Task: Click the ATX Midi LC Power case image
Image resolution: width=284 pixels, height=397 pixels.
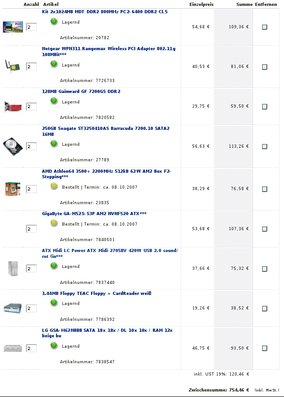Action: [13, 268]
